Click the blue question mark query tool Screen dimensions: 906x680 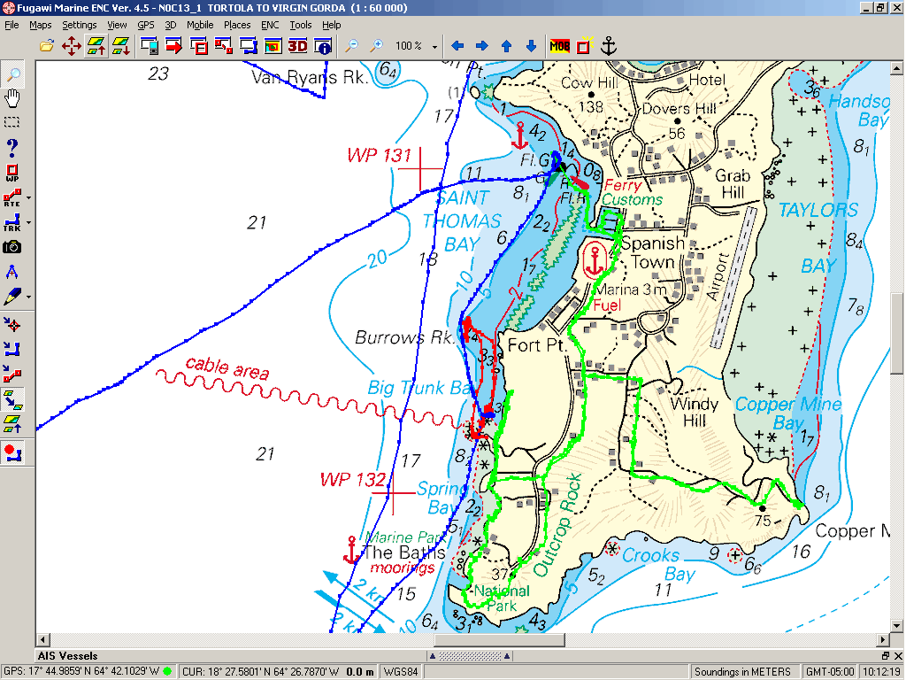pyautogui.click(x=12, y=147)
